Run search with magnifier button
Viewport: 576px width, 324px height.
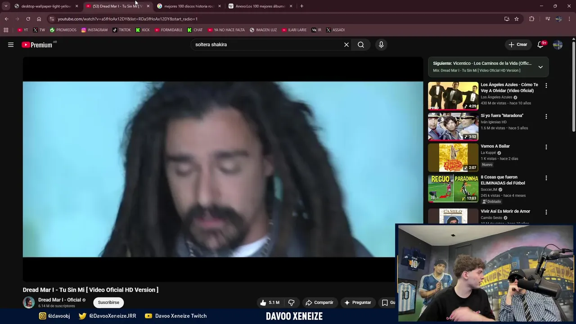coord(361,45)
